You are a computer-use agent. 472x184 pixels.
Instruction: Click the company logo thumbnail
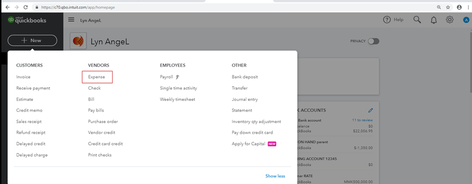pos(78,41)
